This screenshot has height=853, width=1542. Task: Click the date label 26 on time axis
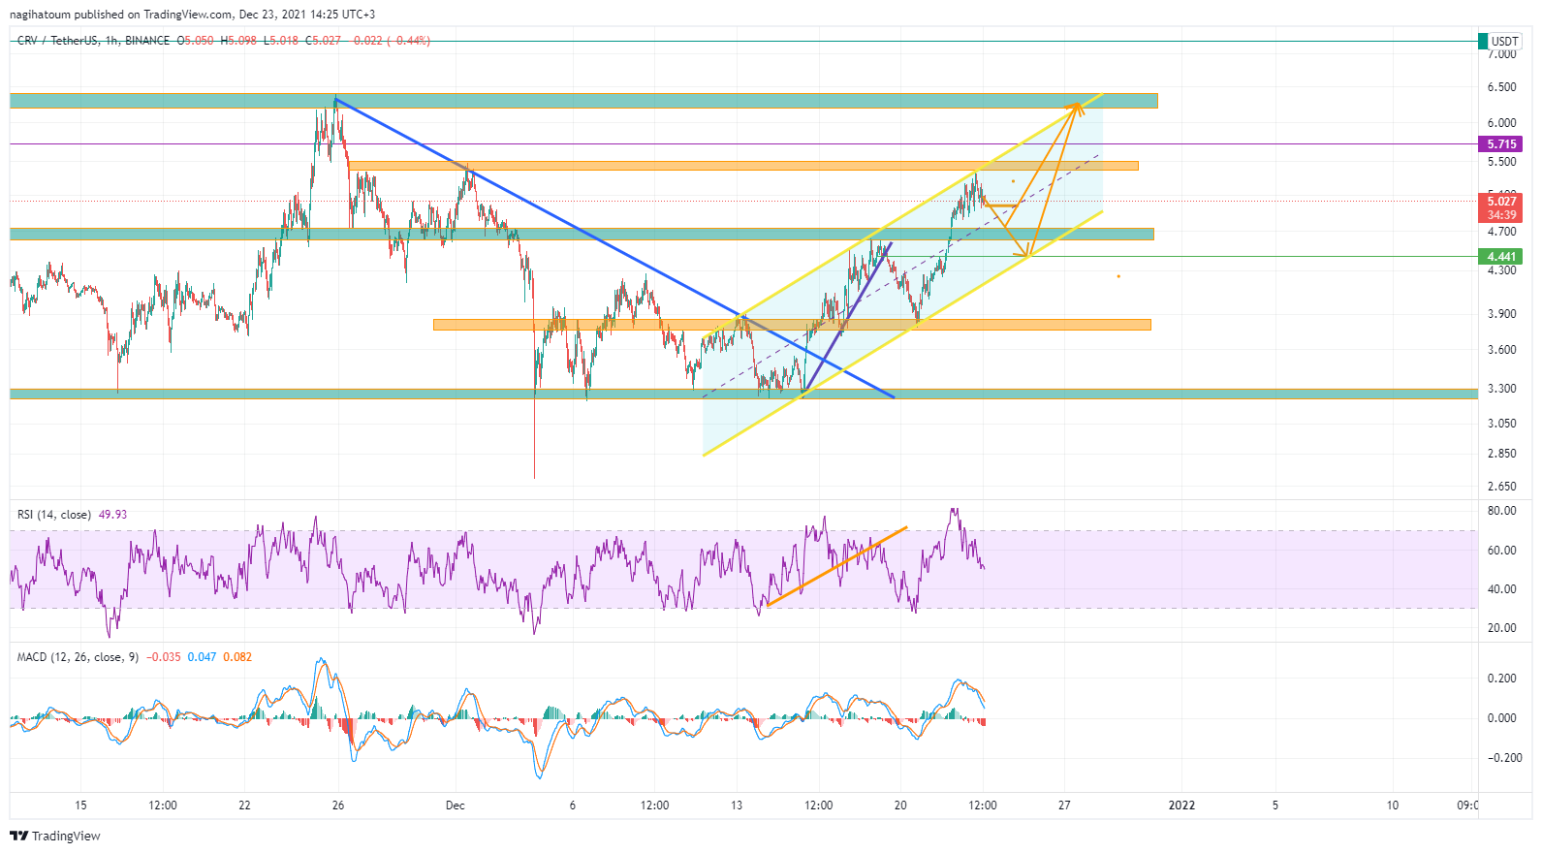coord(337,806)
